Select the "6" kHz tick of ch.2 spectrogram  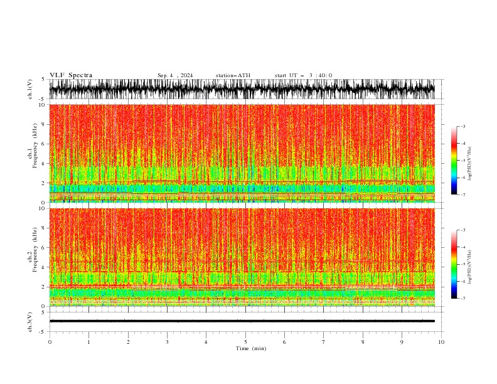[x=43, y=248]
